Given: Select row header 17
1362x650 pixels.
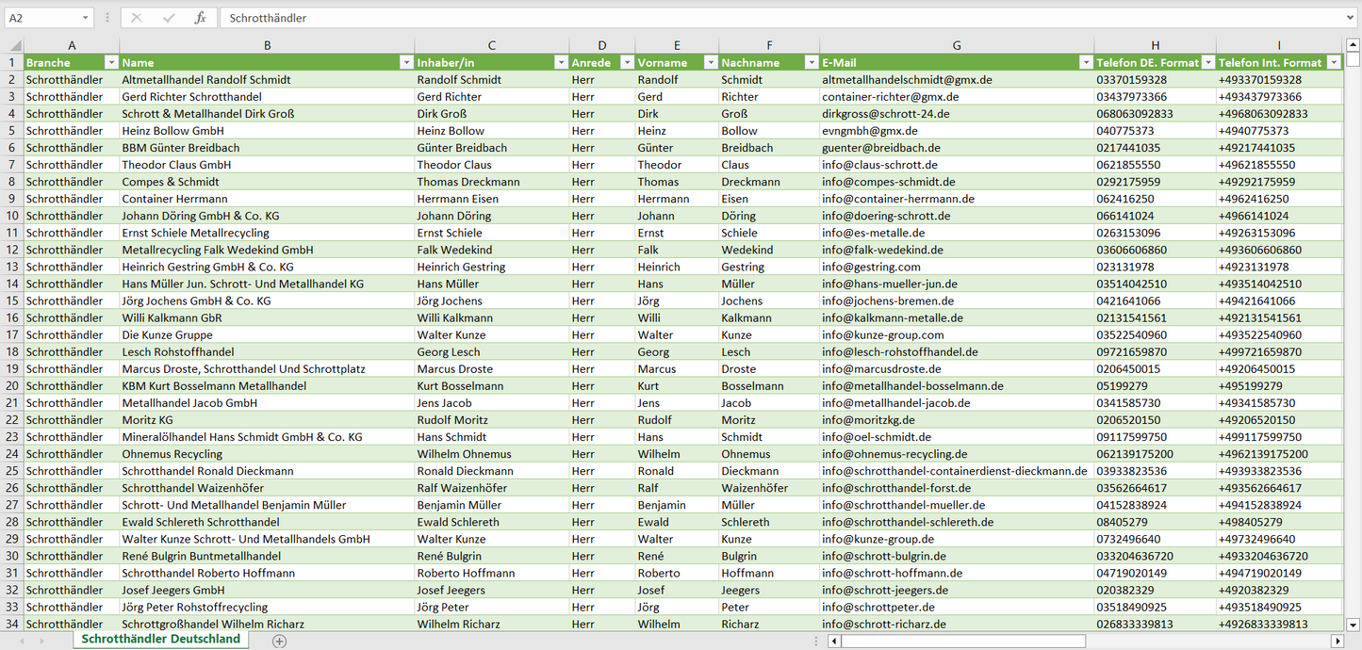Looking at the screenshot, I should (x=12, y=334).
